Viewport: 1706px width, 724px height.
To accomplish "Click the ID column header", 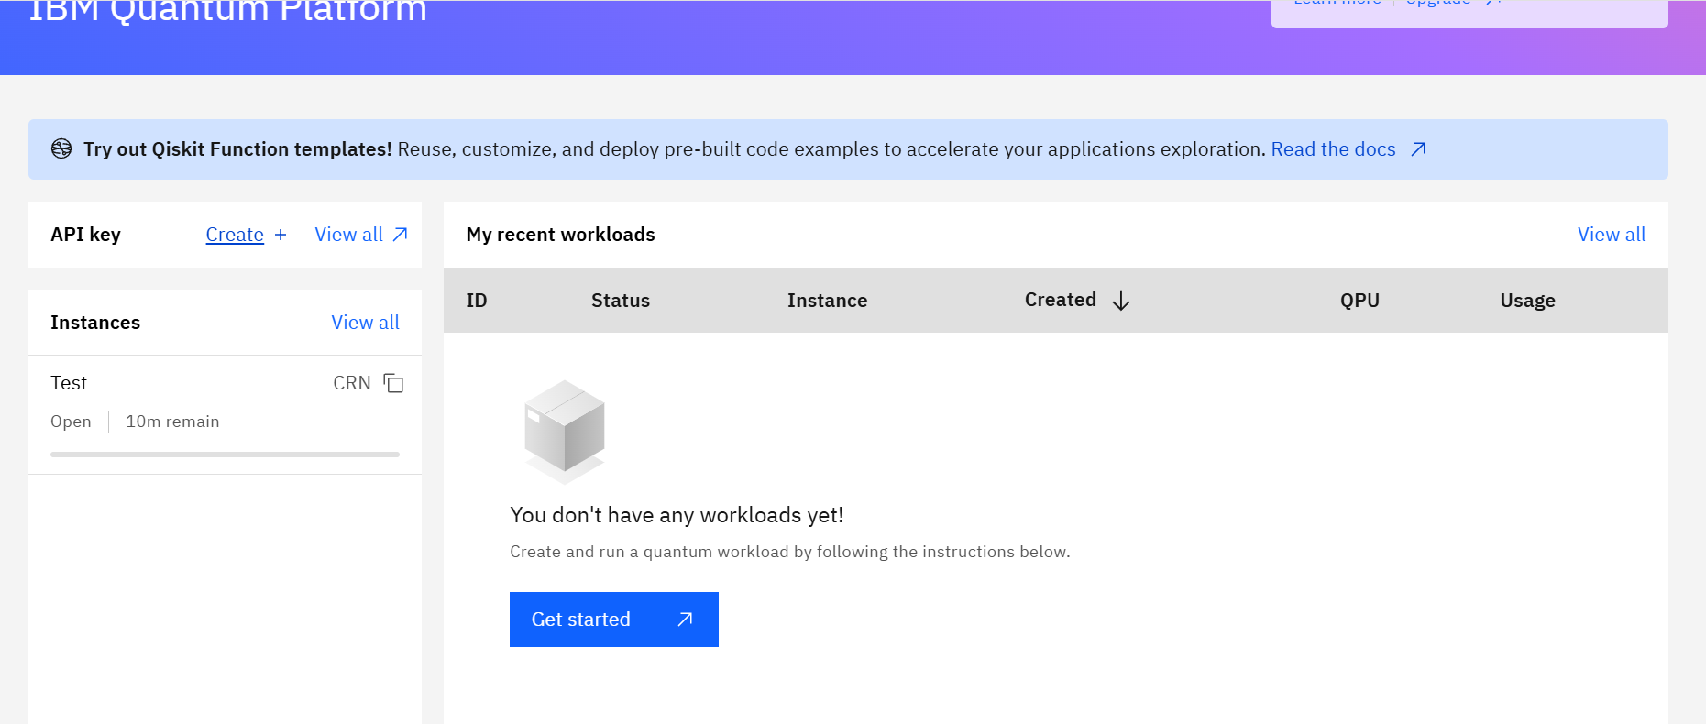I will (x=477, y=301).
